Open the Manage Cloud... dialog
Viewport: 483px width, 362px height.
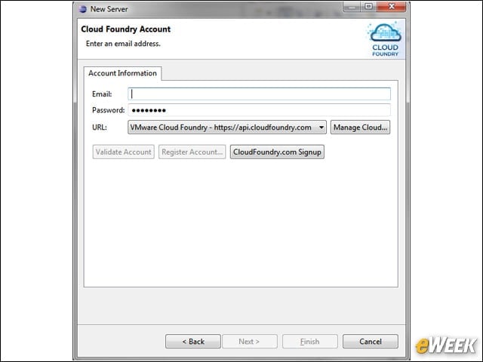360,127
